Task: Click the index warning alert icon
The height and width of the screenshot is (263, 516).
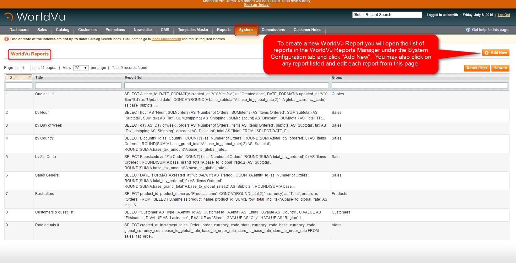Action: (6, 39)
